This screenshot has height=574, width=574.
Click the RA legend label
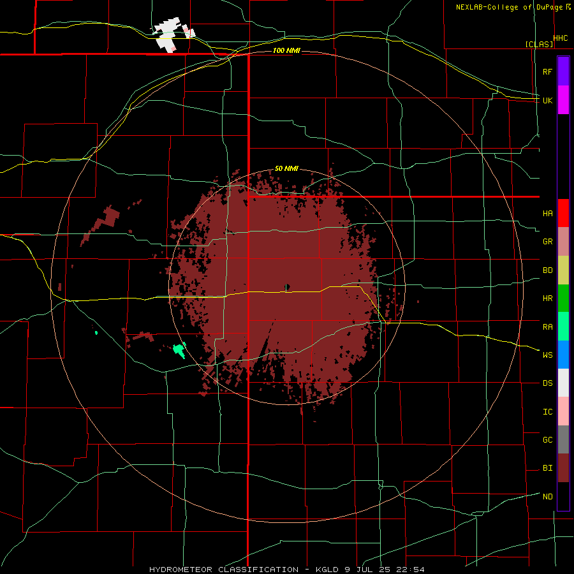(547, 327)
